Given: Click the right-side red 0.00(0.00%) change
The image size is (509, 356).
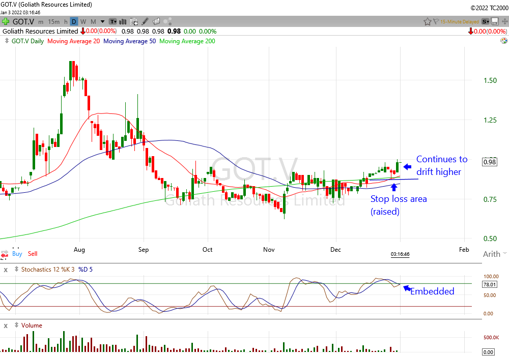Looking at the screenshot, I should coord(490,32).
